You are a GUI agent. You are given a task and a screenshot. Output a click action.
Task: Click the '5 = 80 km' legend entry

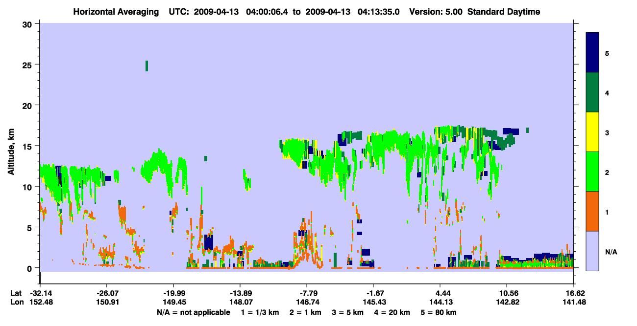tap(439, 312)
